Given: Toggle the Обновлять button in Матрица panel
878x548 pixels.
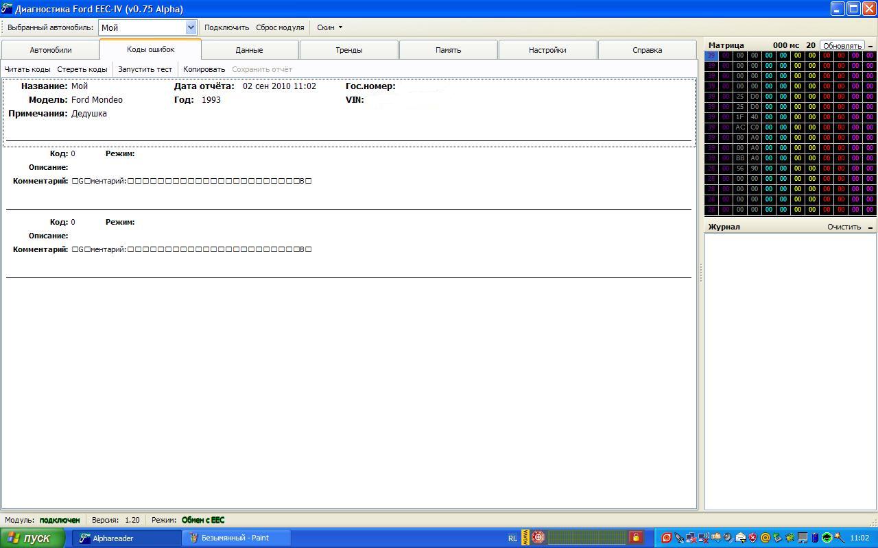Looking at the screenshot, I should 842,46.
